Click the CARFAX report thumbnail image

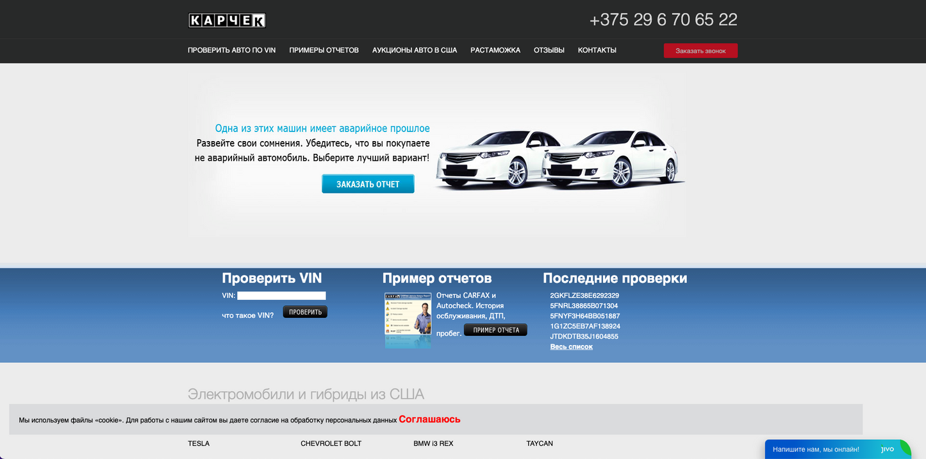click(x=408, y=320)
